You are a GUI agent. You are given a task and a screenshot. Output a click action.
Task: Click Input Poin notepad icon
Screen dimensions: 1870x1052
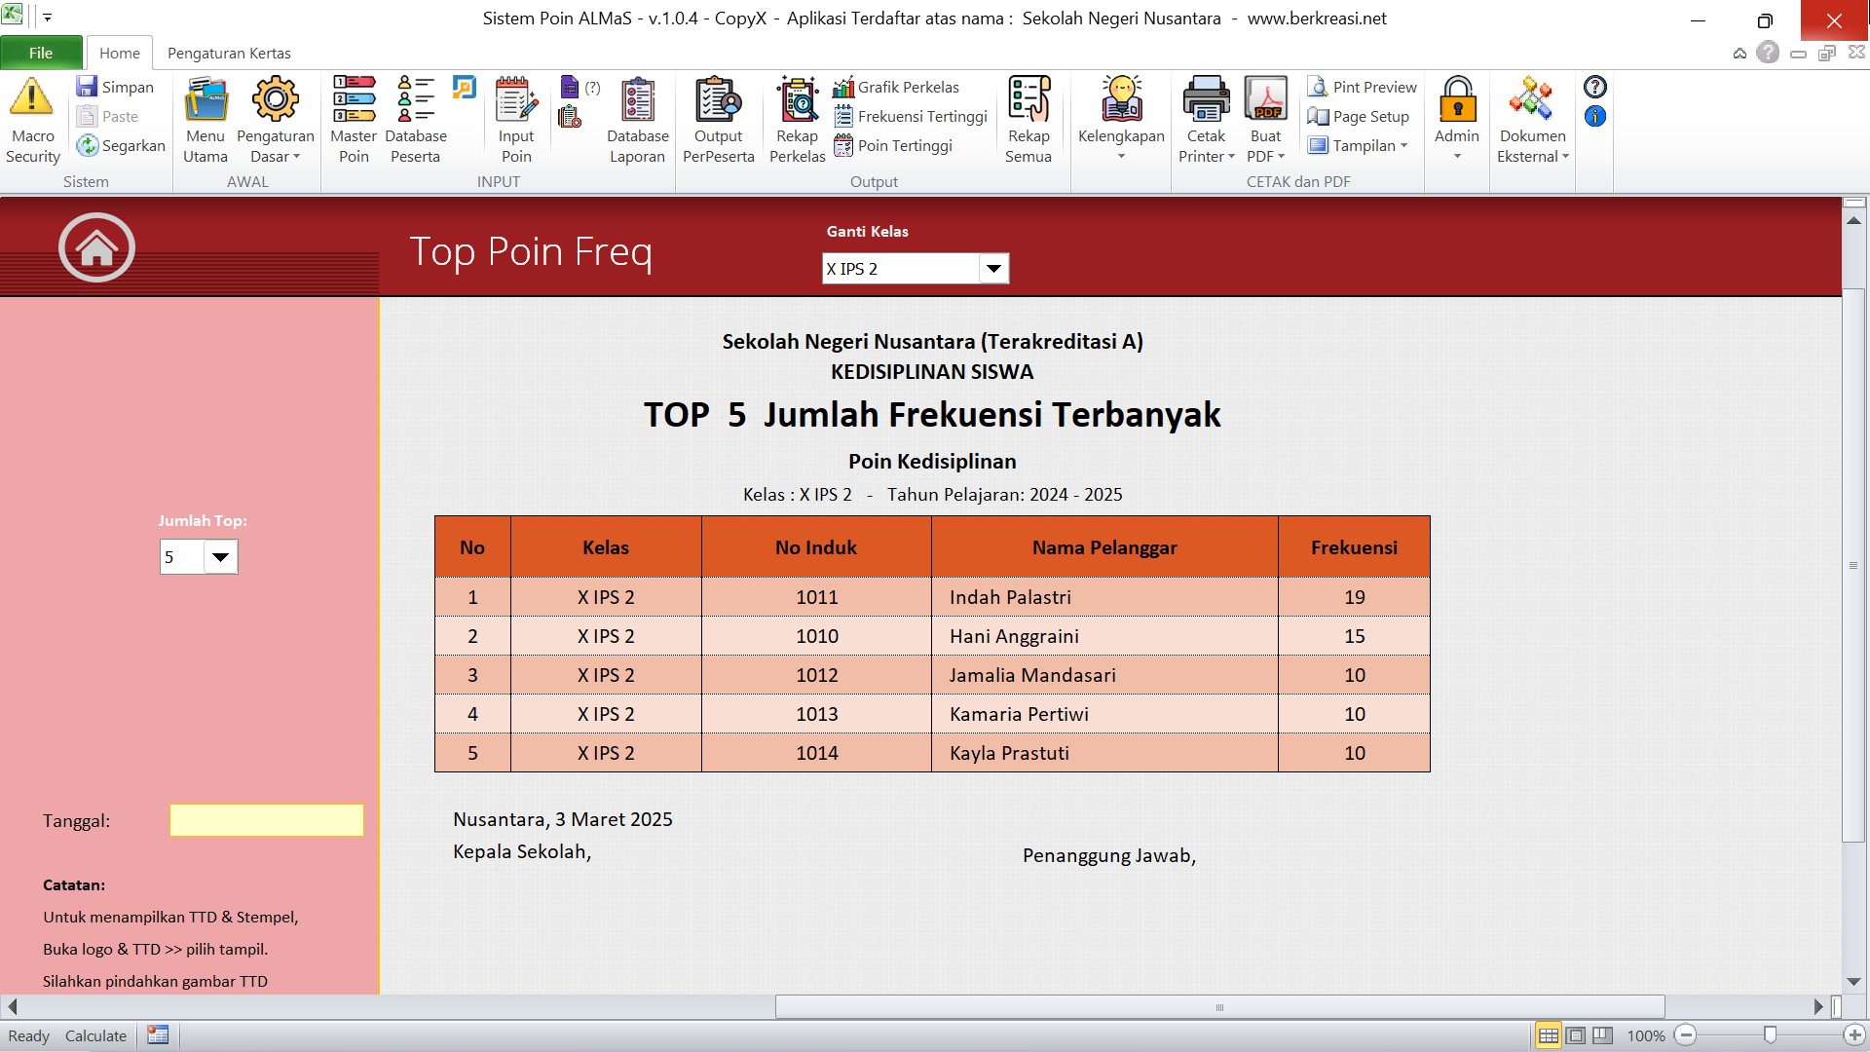(x=516, y=98)
